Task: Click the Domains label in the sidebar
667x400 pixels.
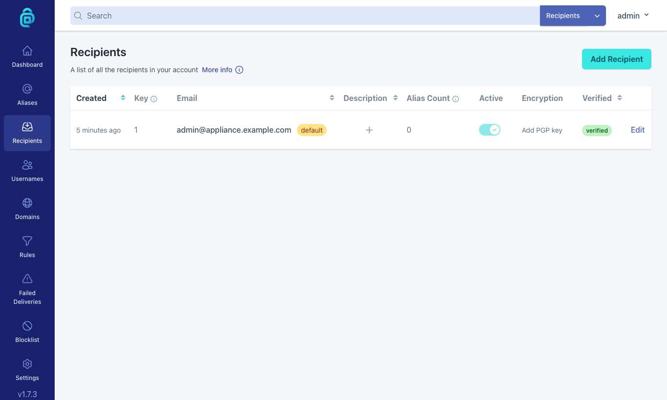Action: click(x=27, y=217)
